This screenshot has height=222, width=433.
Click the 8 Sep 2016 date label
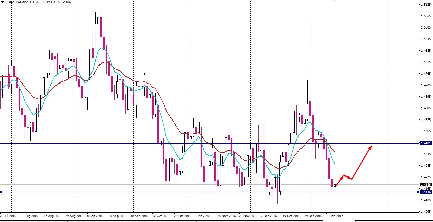95,216
